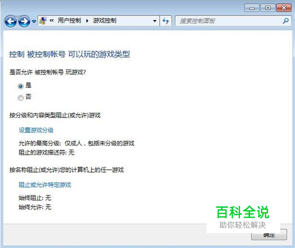Close the 游戏控制 window

[x=284, y=8]
